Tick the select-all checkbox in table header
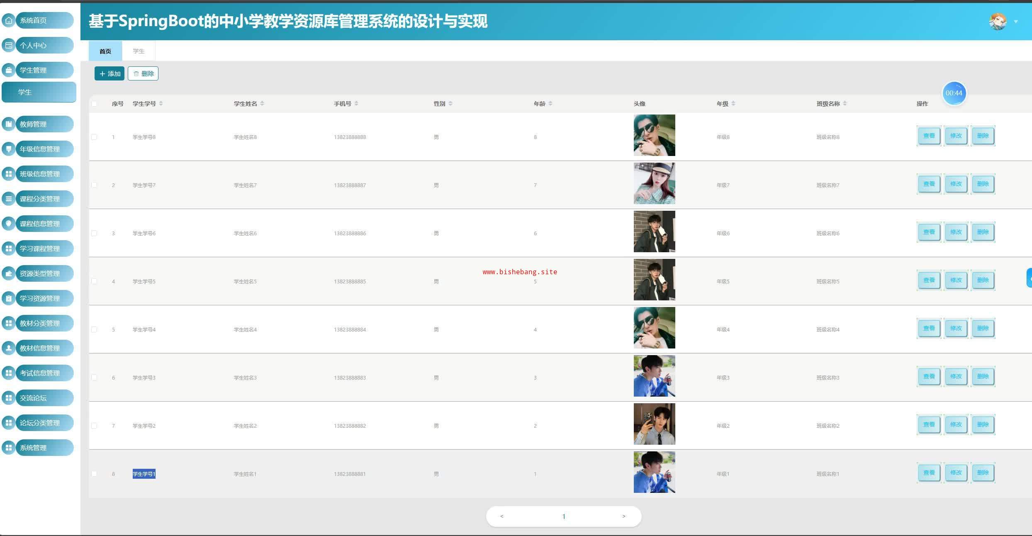 point(94,104)
